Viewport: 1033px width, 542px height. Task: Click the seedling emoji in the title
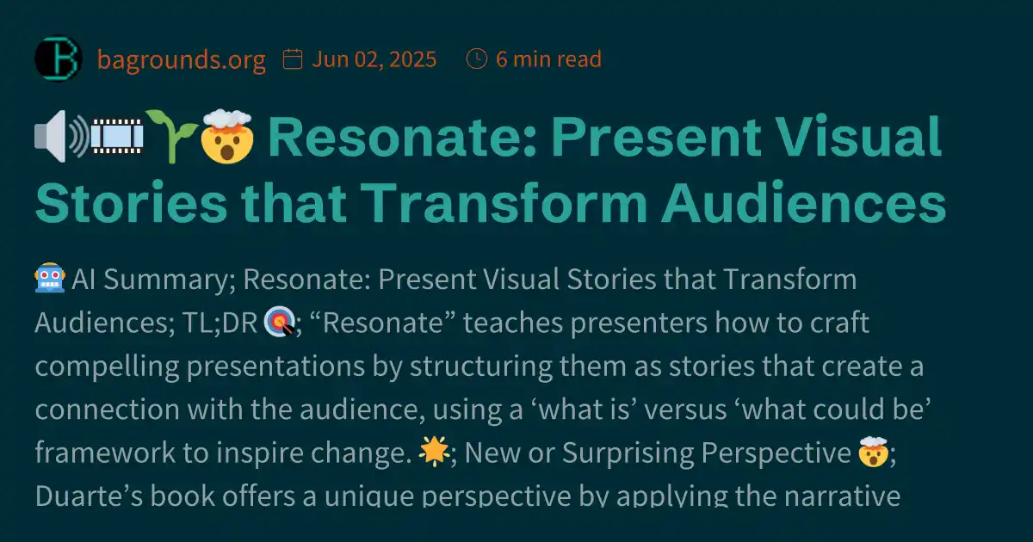(172, 136)
